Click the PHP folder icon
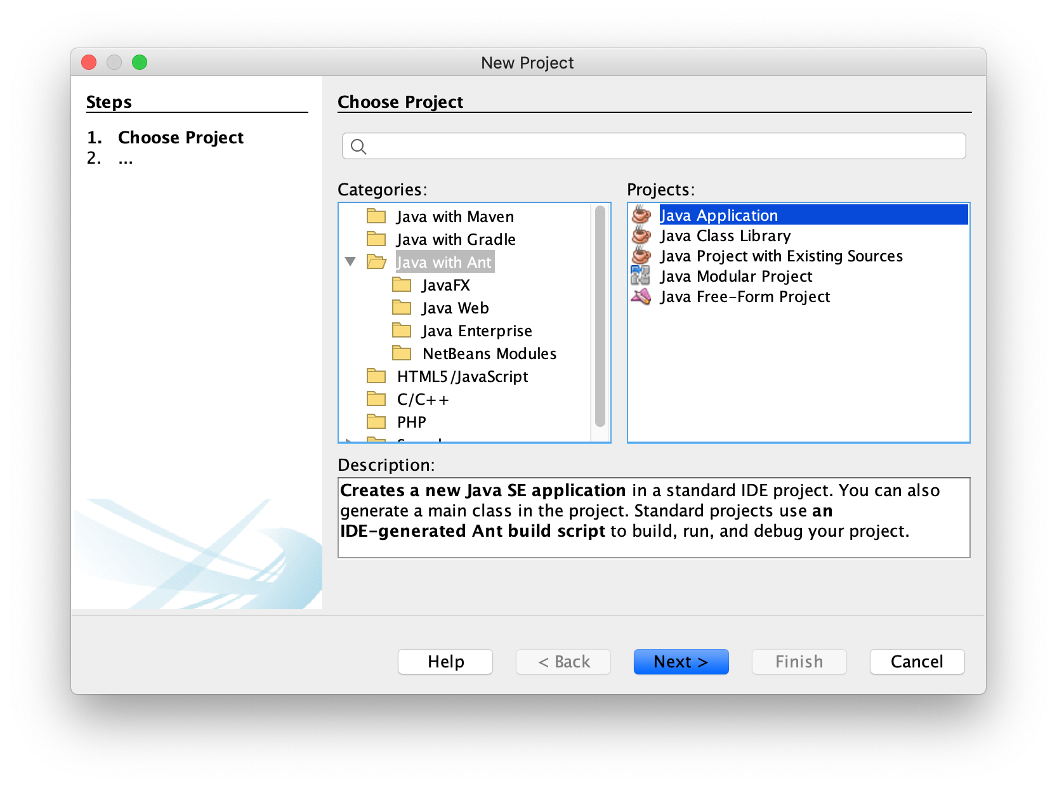The width and height of the screenshot is (1057, 788). [376, 422]
